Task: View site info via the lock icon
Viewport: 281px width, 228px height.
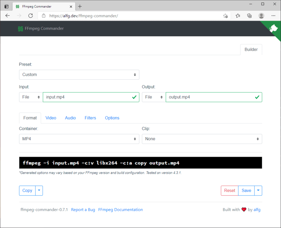Action: tap(43, 16)
